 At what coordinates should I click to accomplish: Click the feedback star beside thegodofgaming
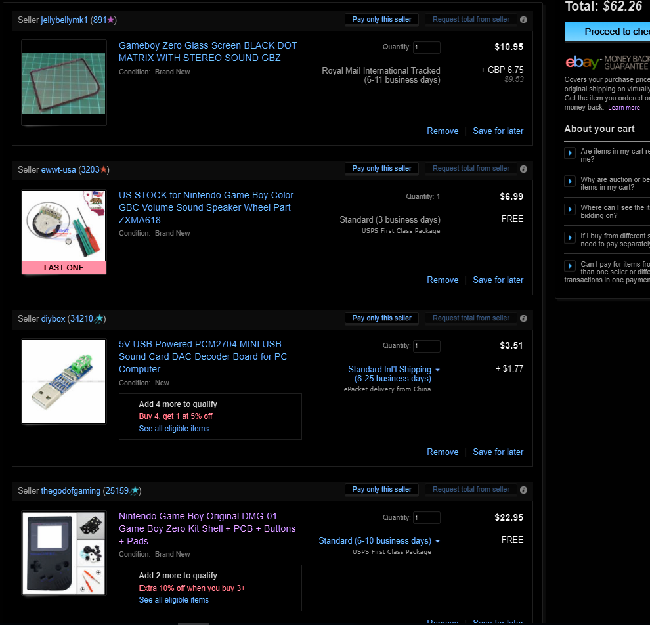(135, 490)
